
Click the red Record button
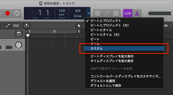(x=8, y=13)
